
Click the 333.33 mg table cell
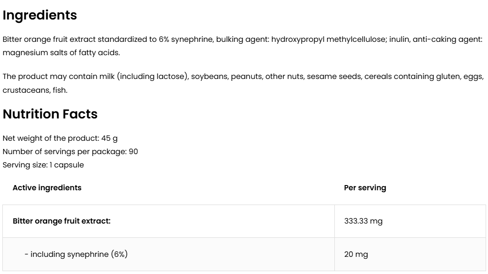click(x=363, y=221)
